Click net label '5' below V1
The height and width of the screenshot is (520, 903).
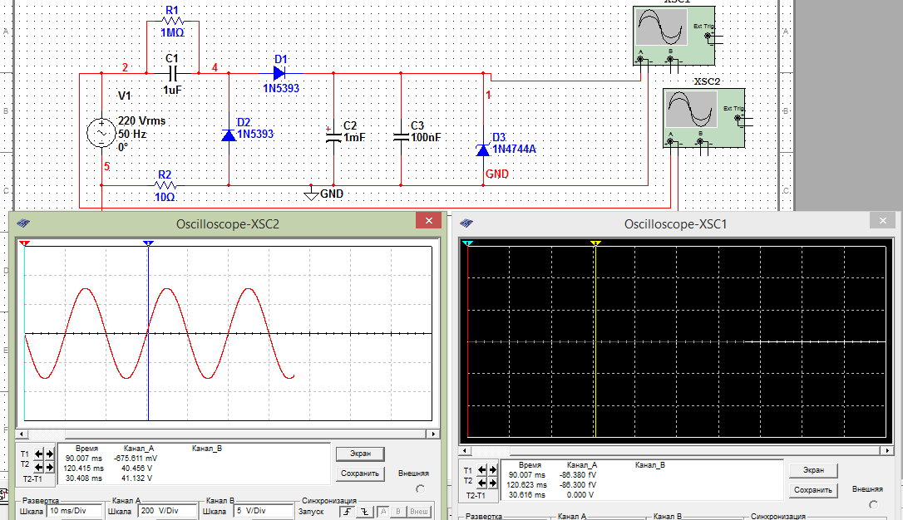click(x=106, y=166)
